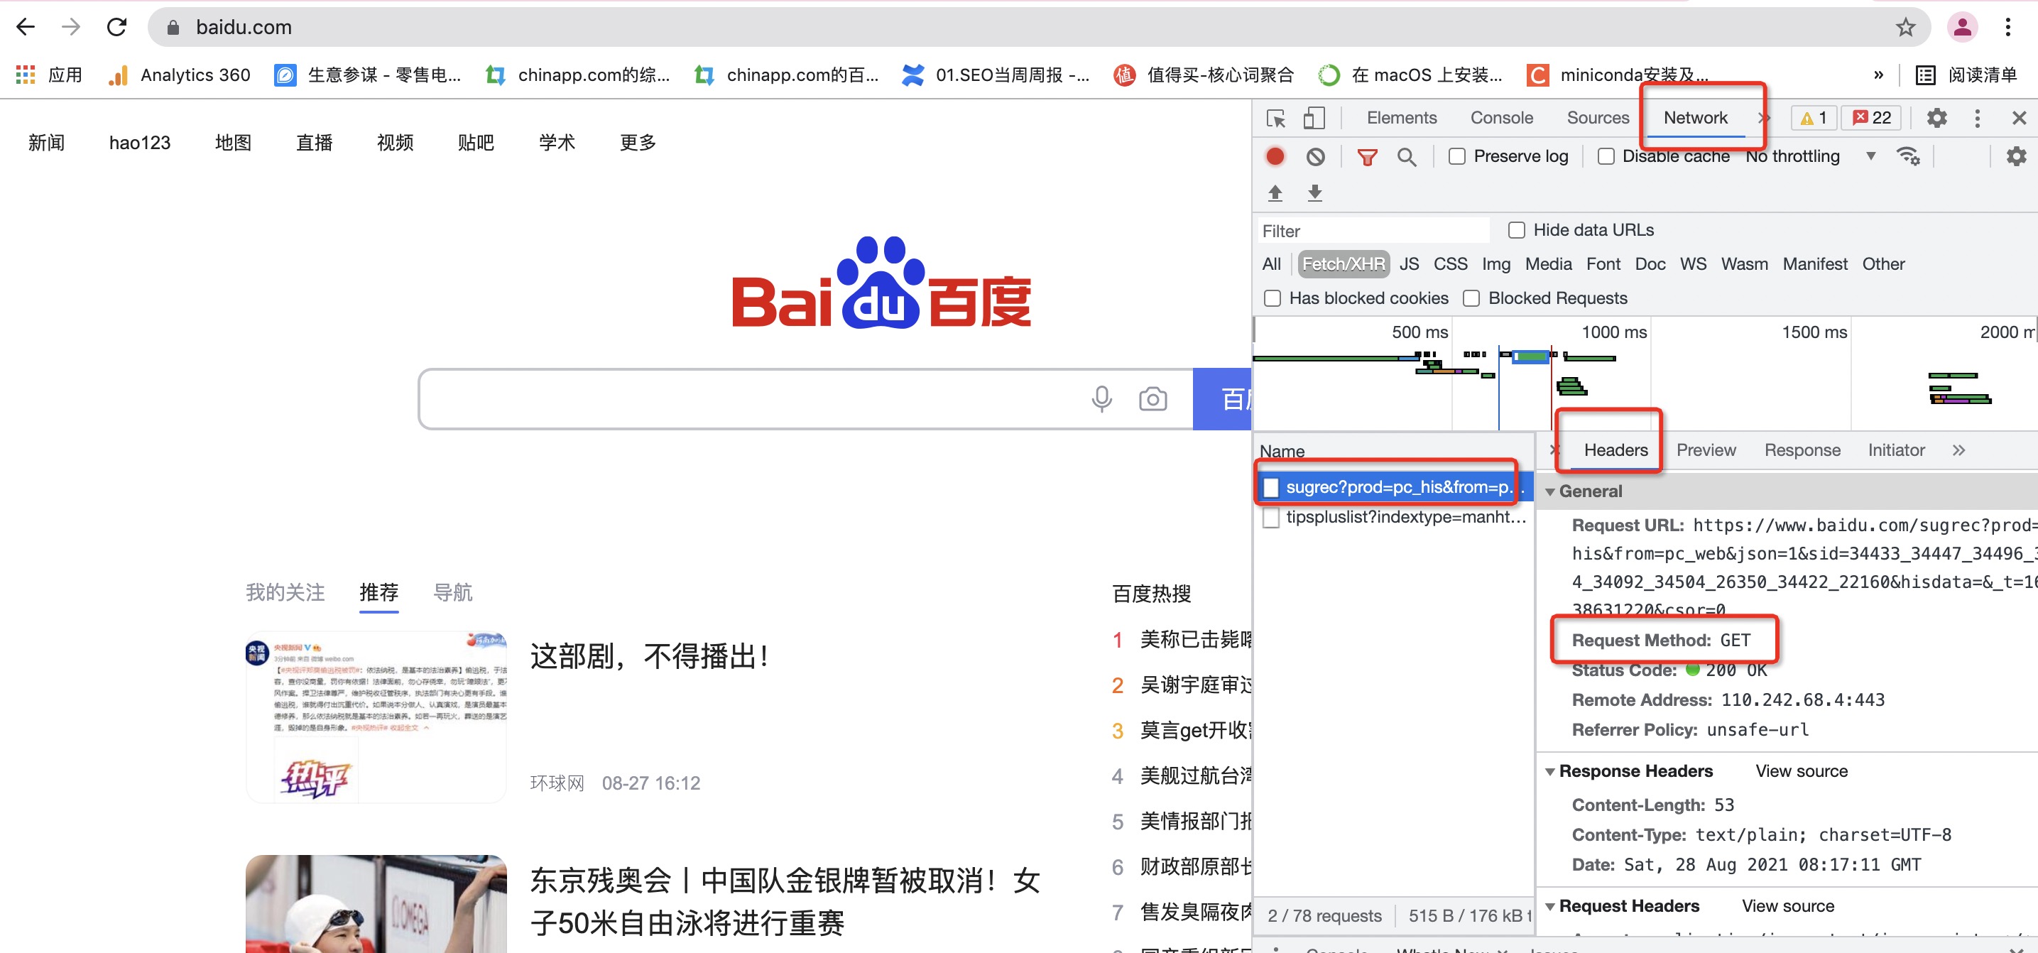Go back with the browser back arrow
This screenshot has width=2038, height=953.
click(26, 27)
